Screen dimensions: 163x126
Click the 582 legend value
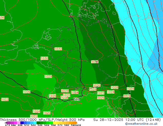(x=67, y=125)
